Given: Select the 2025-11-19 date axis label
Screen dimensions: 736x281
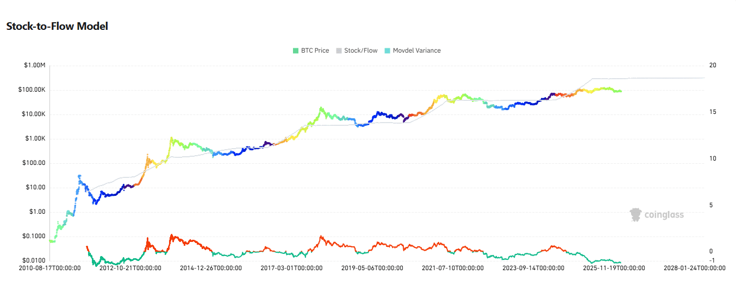Looking at the screenshot, I should (x=614, y=268).
